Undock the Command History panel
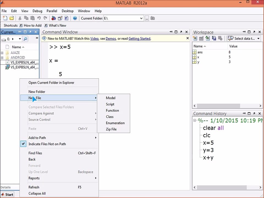Viewport: 264px width, 198px height. point(254,113)
